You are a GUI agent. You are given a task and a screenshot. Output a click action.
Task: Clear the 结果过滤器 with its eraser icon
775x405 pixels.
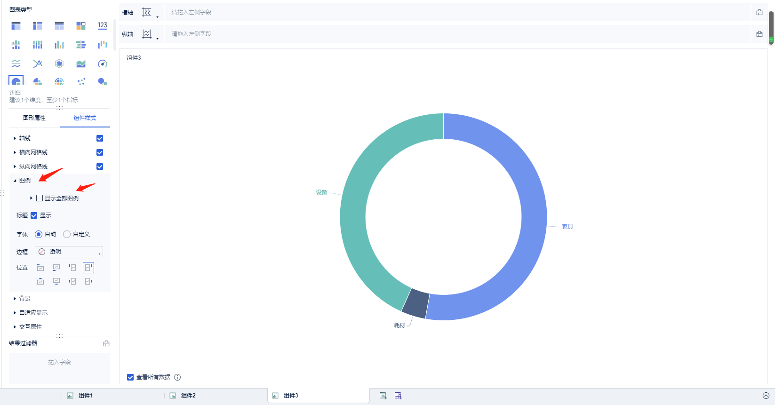click(106, 343)
